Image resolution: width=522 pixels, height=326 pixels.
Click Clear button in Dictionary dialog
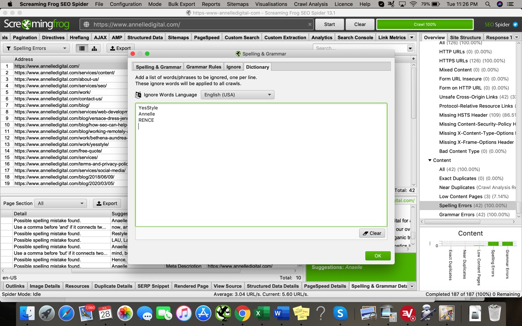coord(372,233)
